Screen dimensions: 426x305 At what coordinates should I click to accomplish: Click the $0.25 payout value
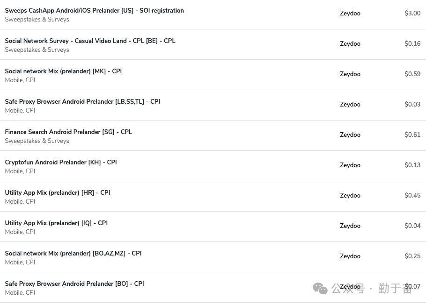pyautogui.click(x=412, y=256)
